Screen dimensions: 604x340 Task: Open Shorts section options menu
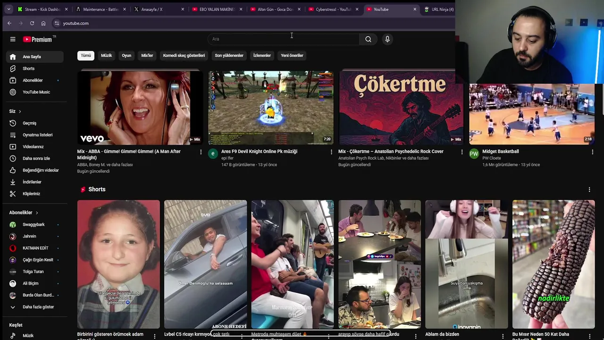pos(589,189)
